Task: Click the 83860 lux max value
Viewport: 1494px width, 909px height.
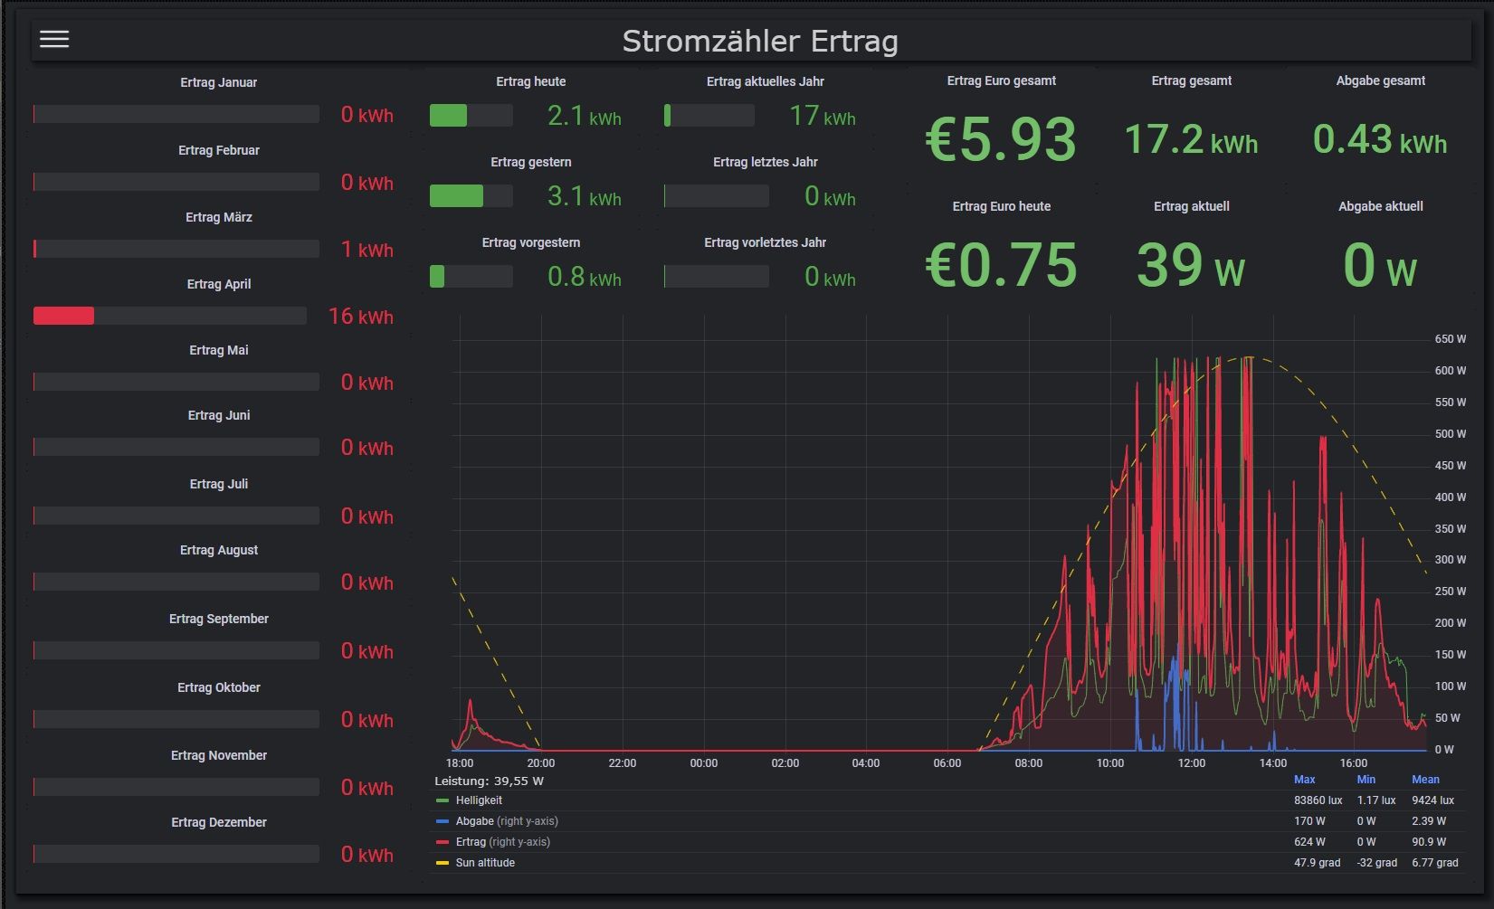Action: click(1318, 800)
